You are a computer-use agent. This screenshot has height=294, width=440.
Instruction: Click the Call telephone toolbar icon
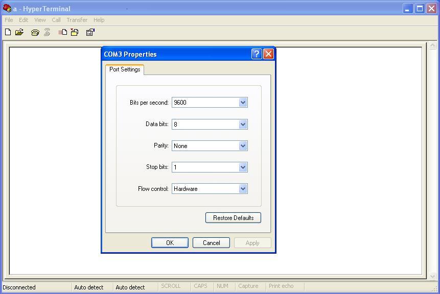35,33
